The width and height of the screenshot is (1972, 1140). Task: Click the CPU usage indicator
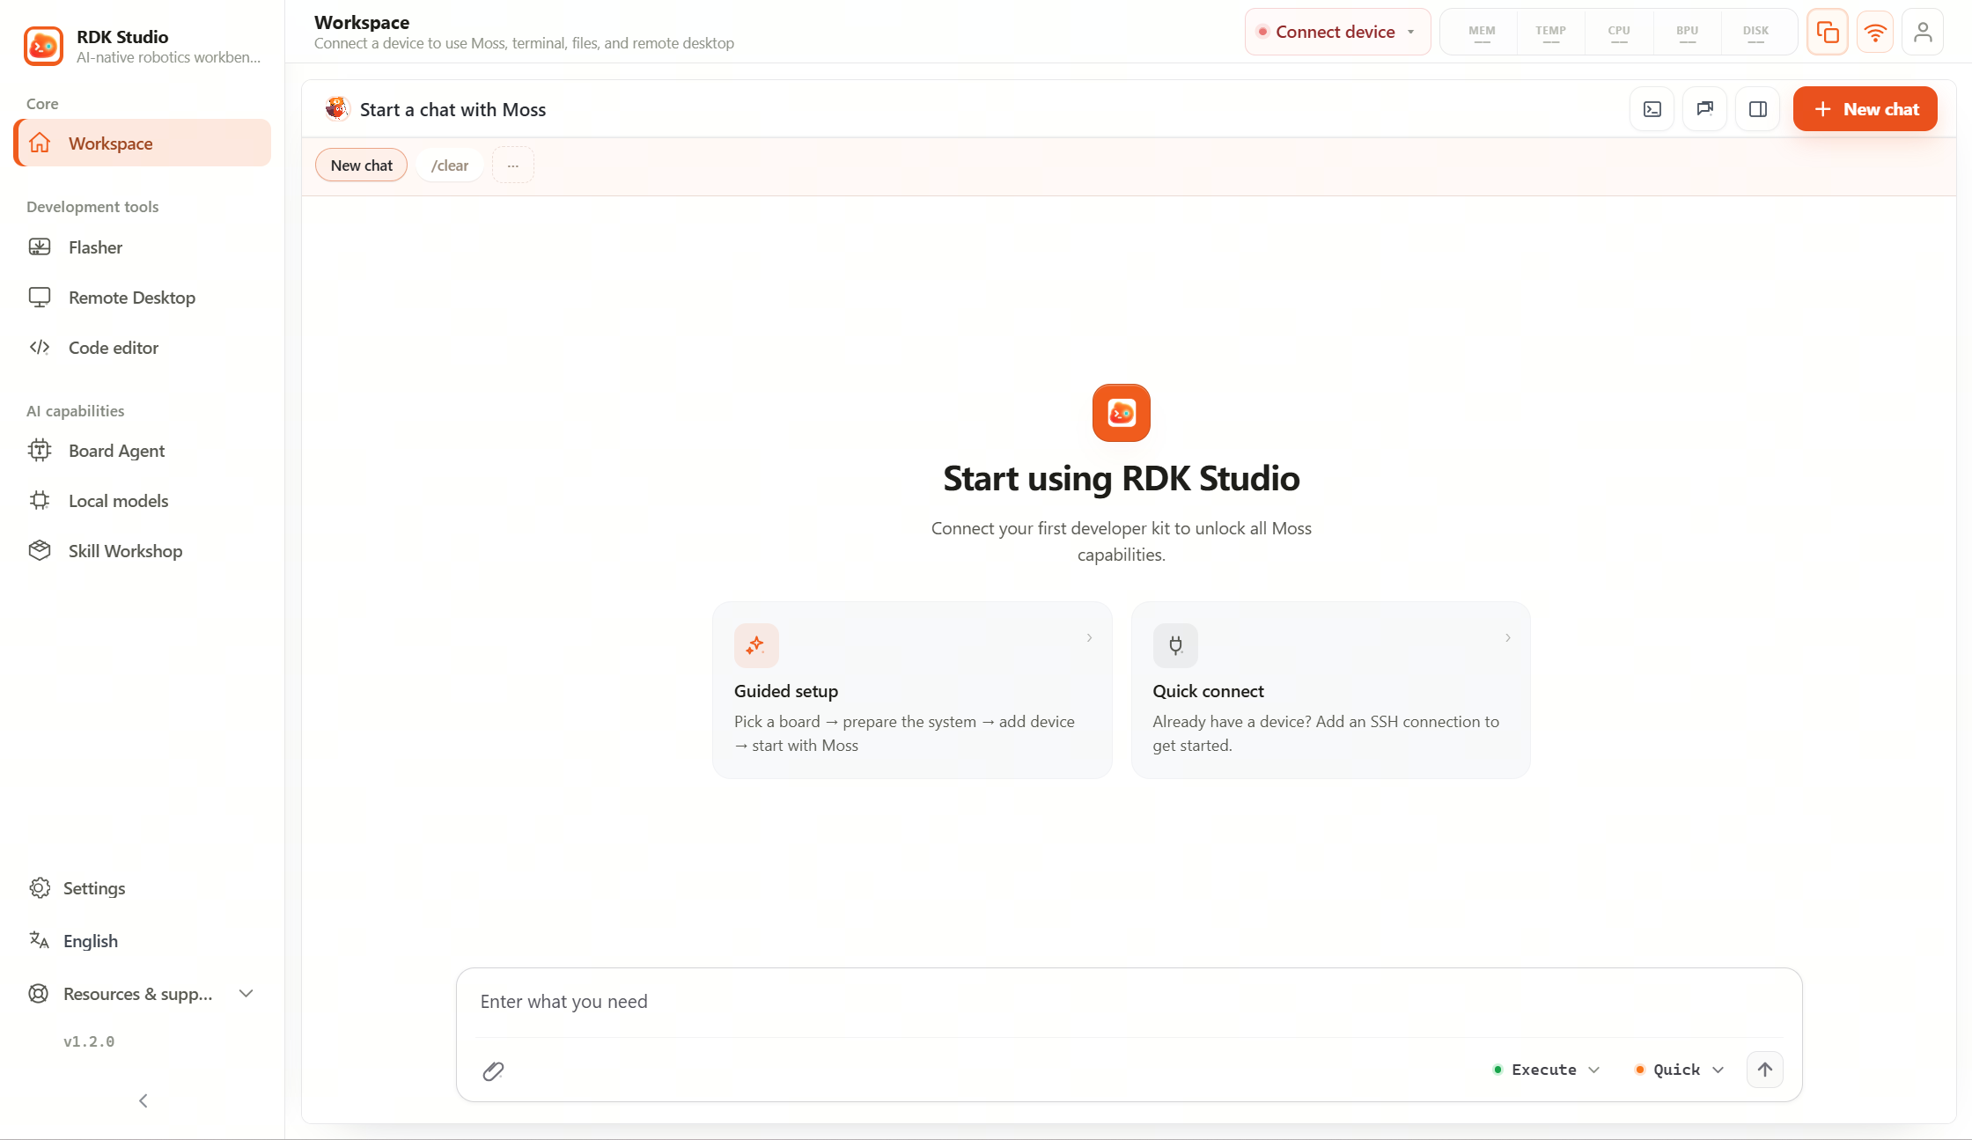1619,33
